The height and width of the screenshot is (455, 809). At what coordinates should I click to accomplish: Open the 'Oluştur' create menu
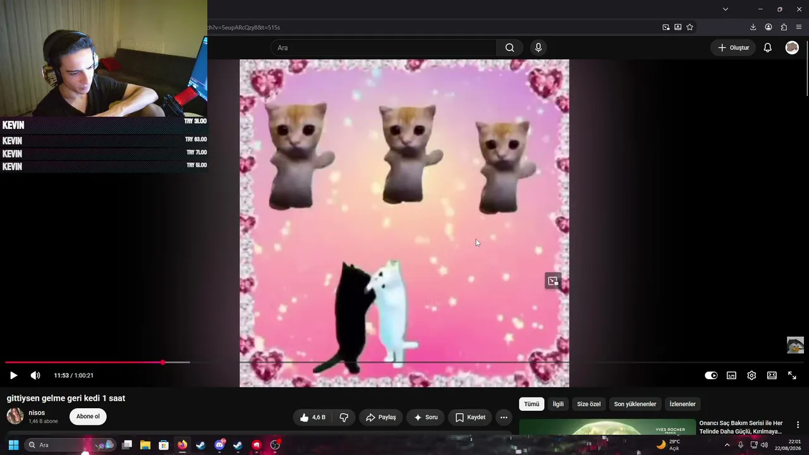pos(733,47)
